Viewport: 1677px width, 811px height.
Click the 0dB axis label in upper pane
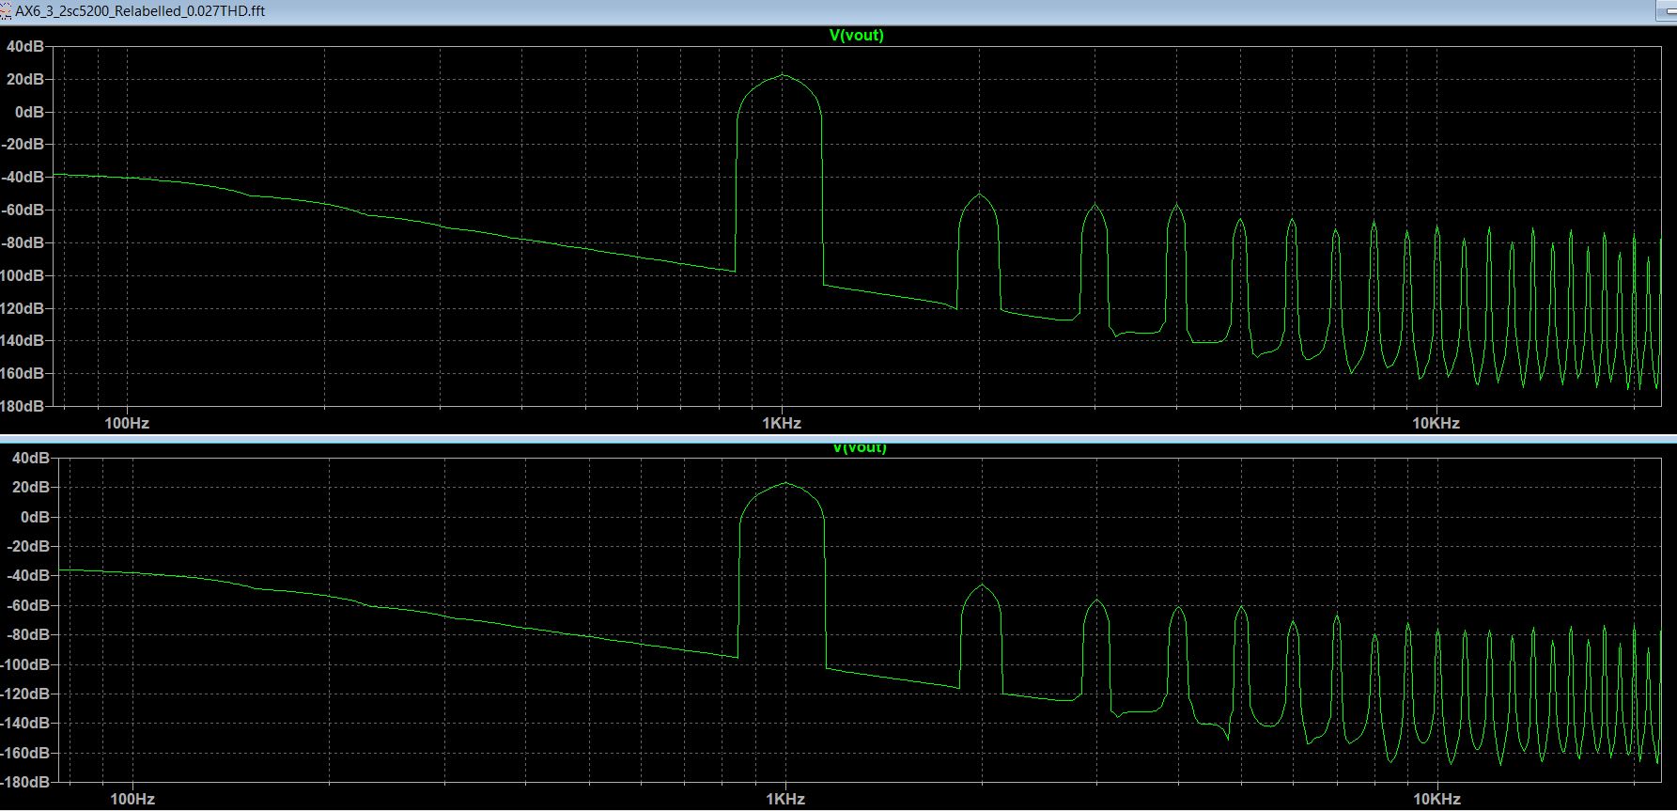(29, 112)
